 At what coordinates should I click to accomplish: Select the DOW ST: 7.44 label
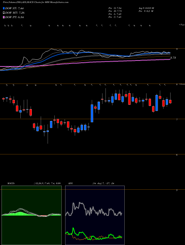click(14, 9)
